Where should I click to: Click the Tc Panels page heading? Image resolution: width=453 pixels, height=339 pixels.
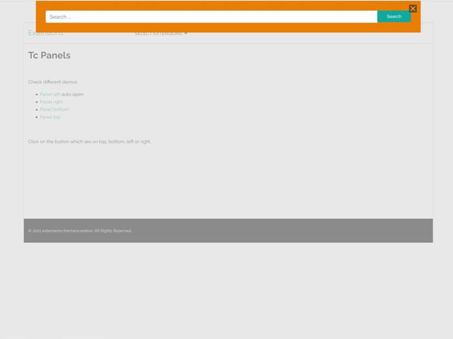coord(49,56)
